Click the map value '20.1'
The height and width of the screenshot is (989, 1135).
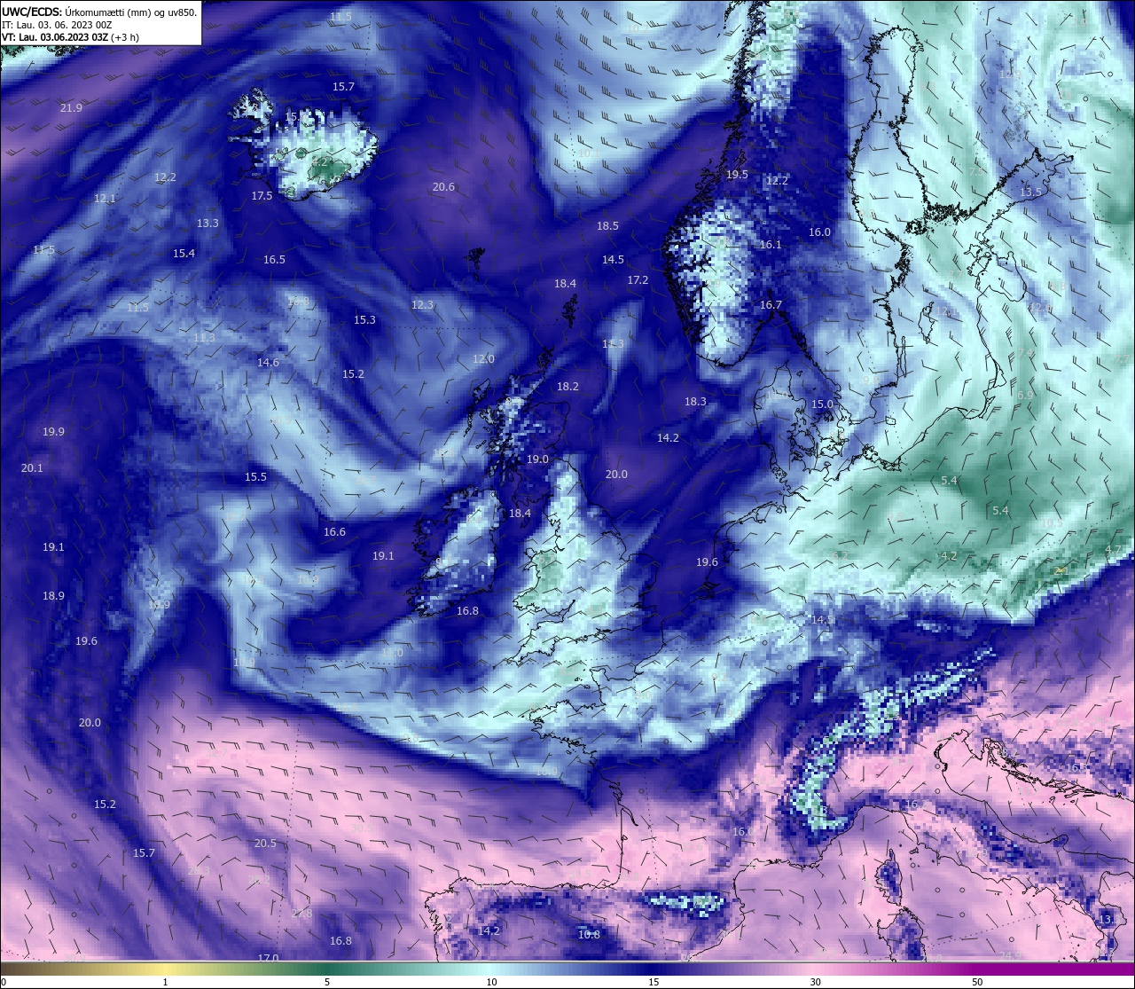(x=32, y=467)
